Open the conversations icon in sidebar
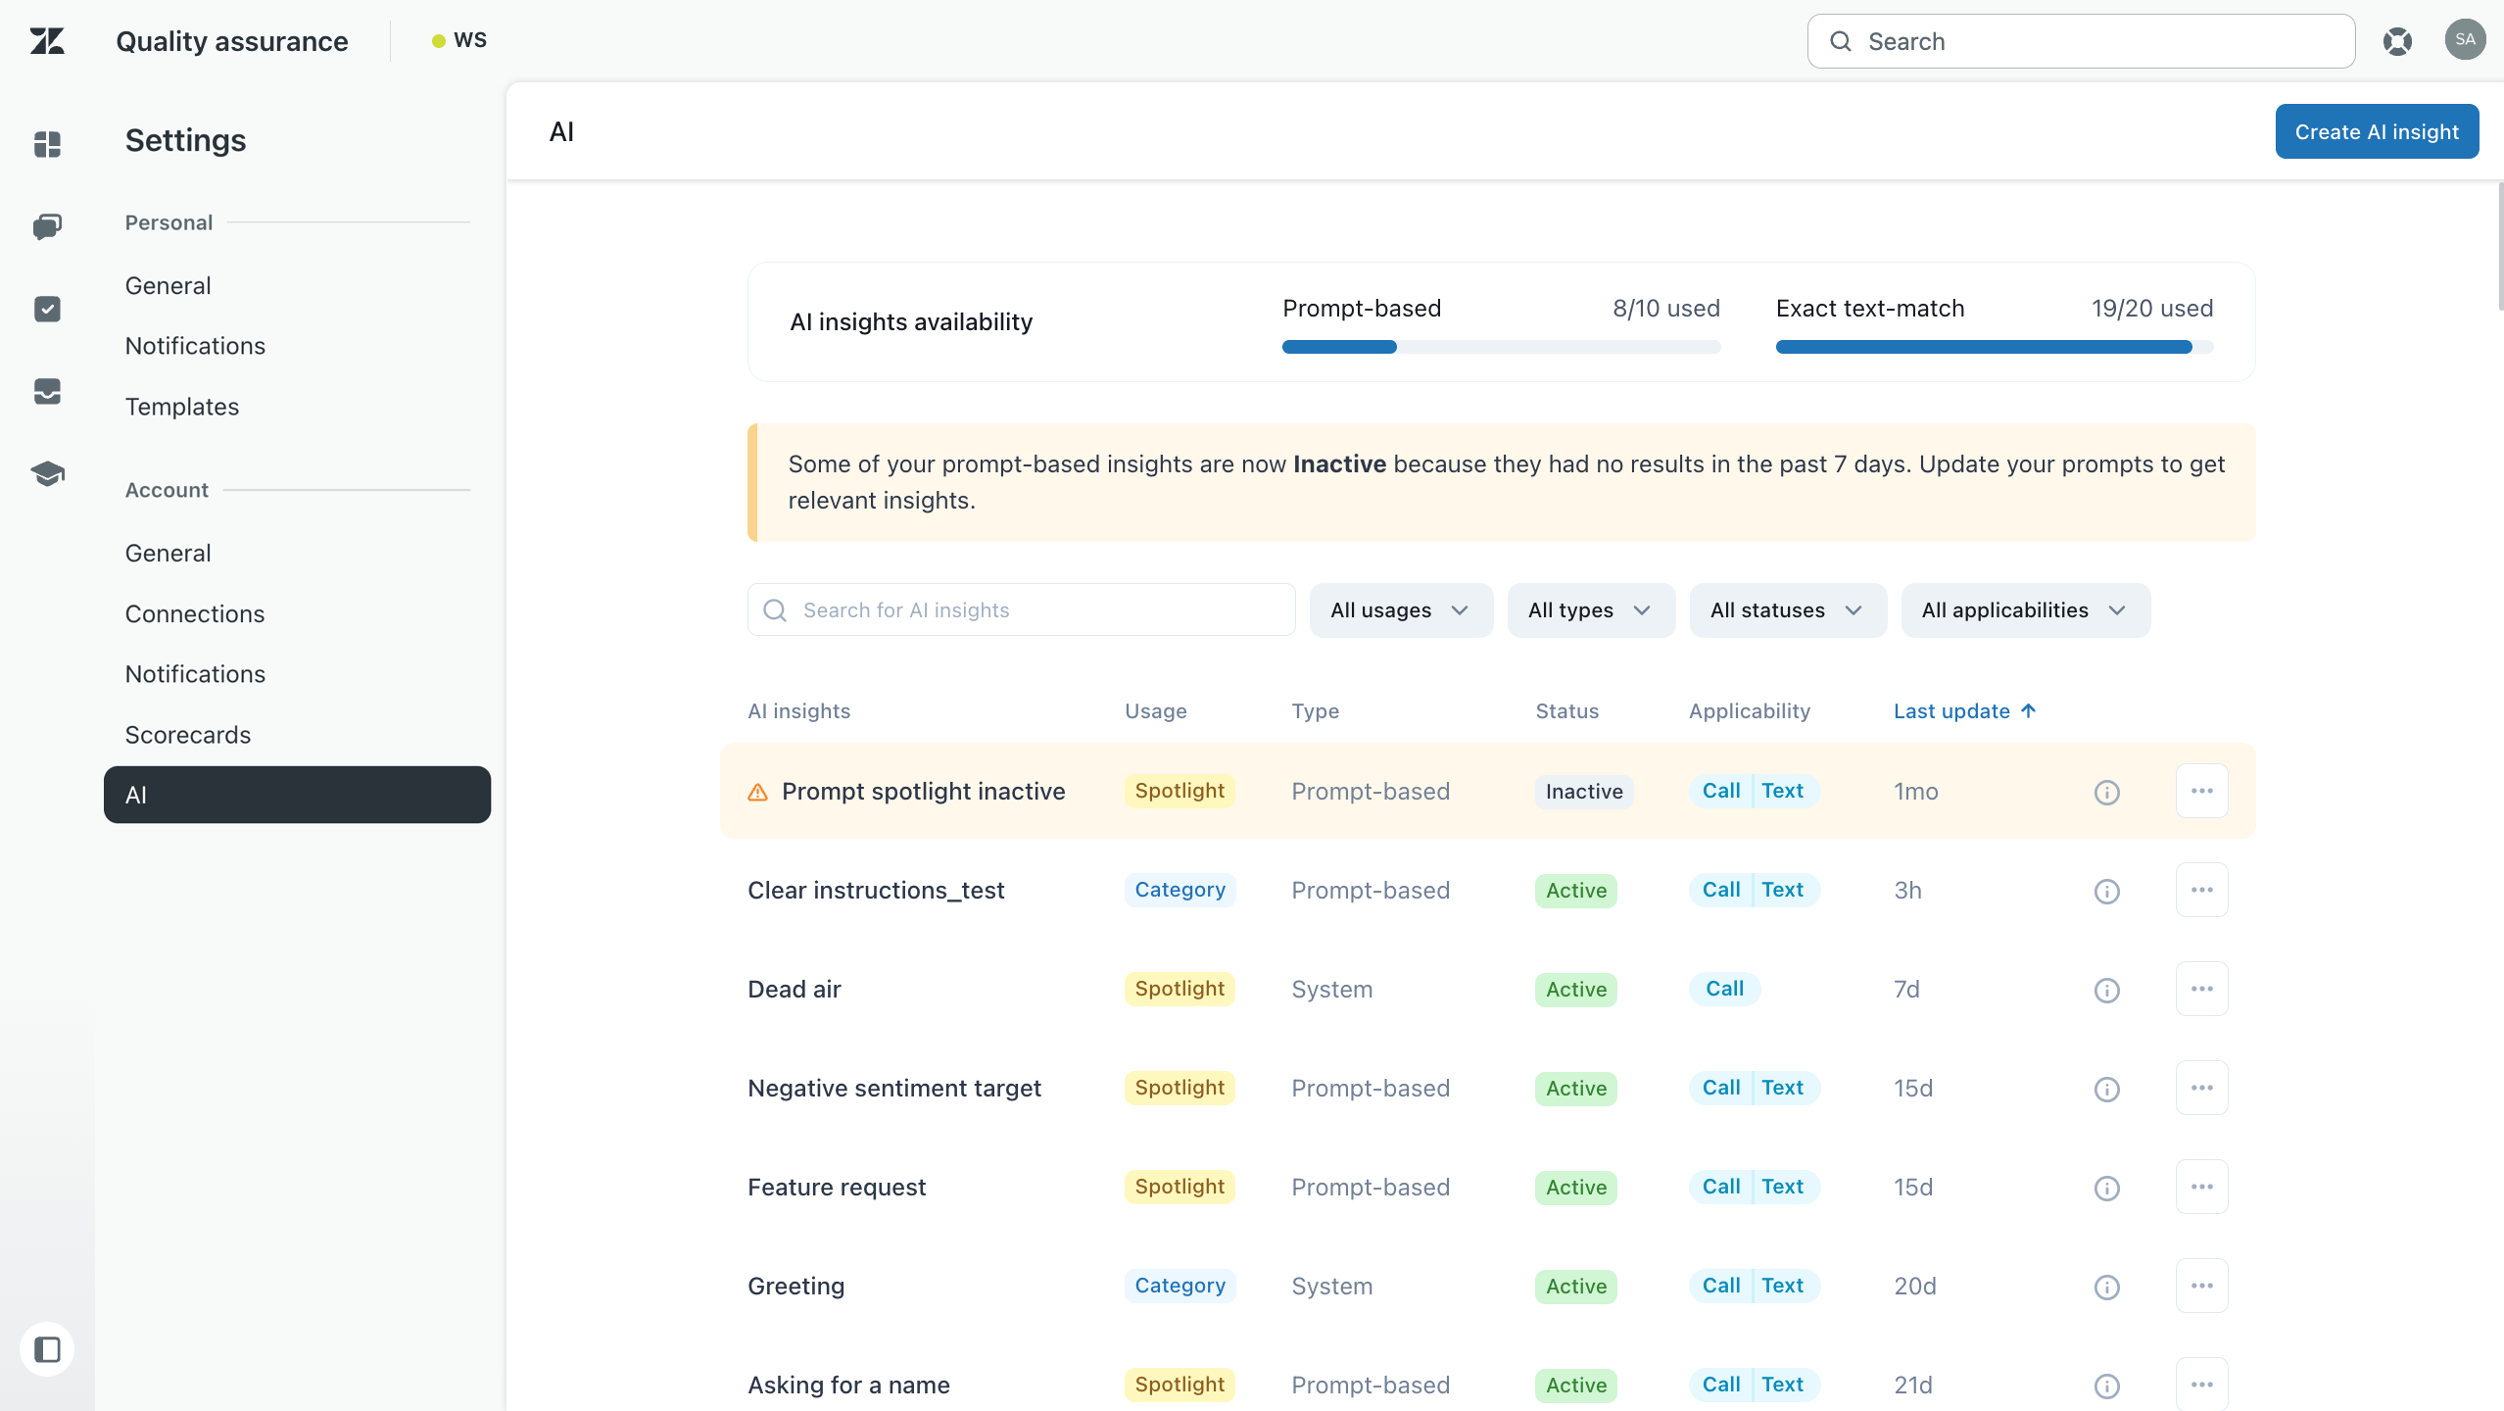 (x=47, y=226)
